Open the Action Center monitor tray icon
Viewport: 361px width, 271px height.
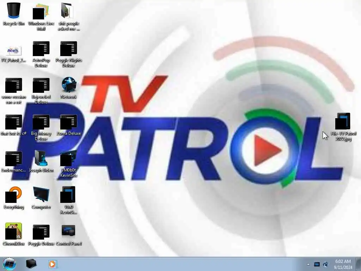pyautogui.click(x=317, y=265)
